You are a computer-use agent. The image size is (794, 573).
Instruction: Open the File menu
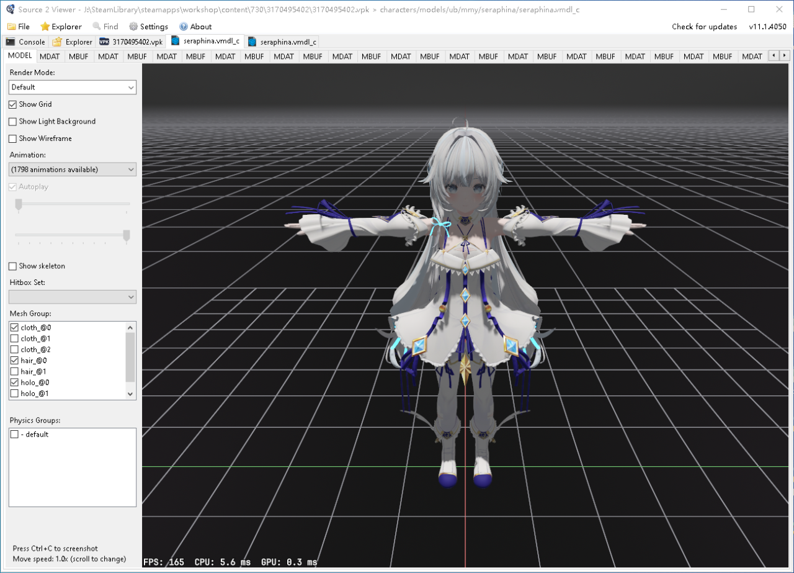19,27
